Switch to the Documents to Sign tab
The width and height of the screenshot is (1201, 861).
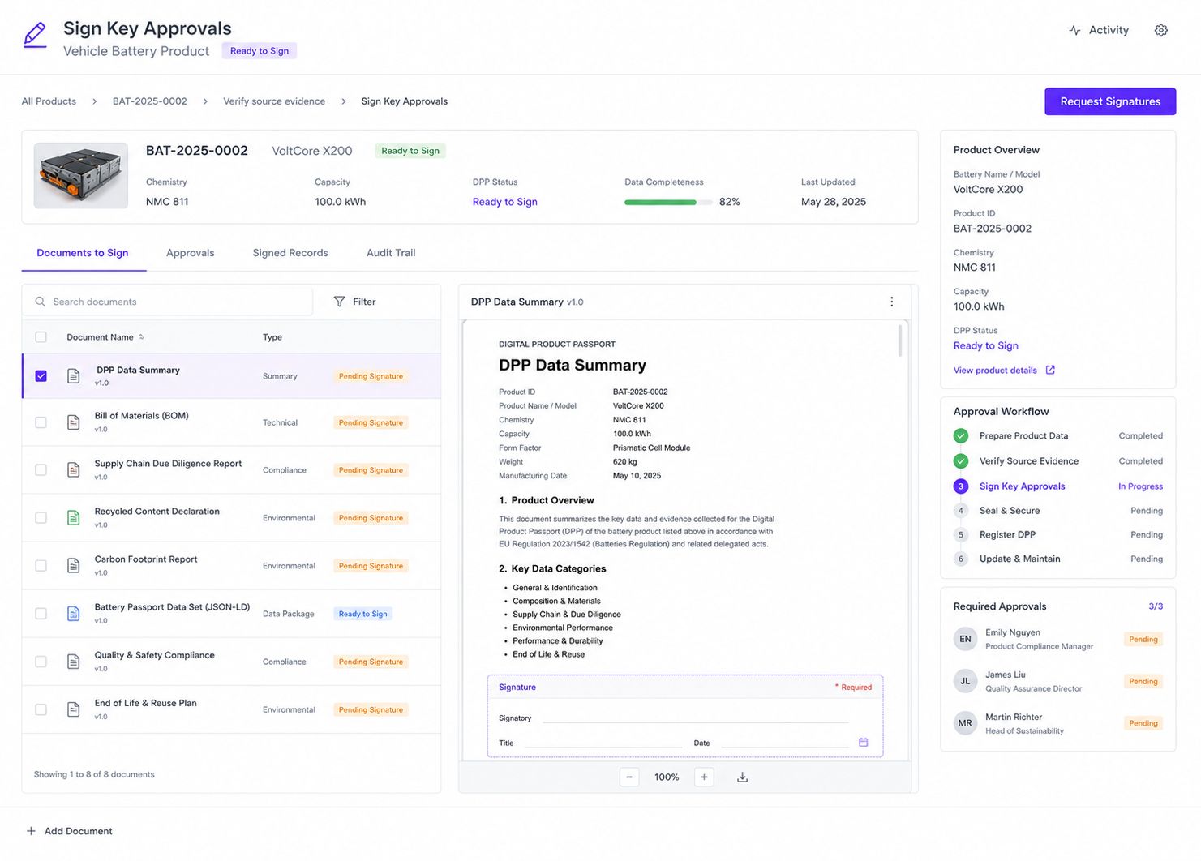tap(83, 253)
